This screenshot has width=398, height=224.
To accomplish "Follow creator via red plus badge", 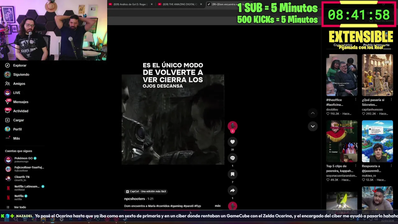I will pyautogui.click(x=232, y=131).
